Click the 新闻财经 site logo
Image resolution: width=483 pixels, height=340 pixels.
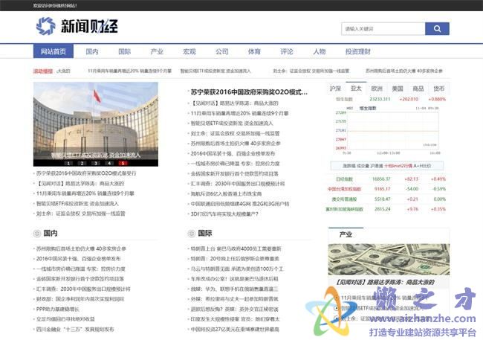[x=77, y=26]
